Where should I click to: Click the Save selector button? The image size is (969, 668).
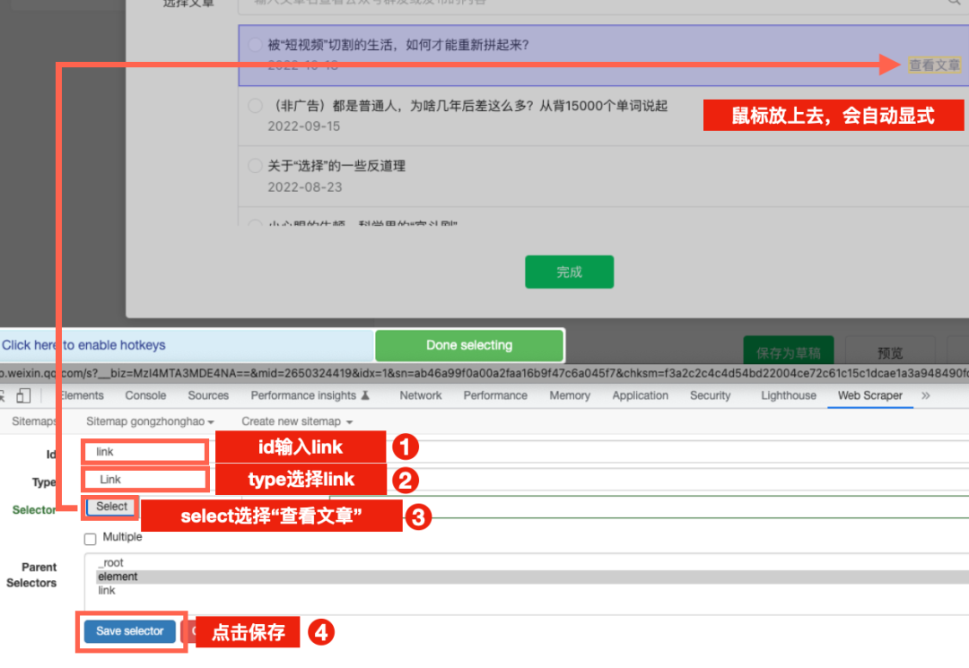130,631
